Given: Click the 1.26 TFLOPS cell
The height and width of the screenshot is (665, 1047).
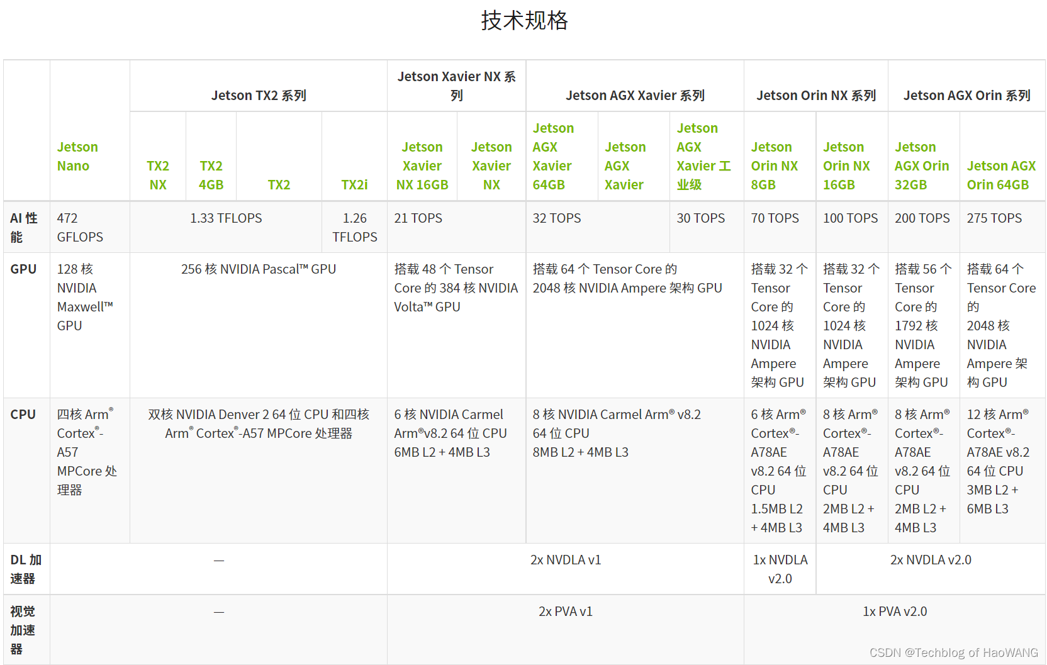Looking at the screenshot, I should coord(355,228).
